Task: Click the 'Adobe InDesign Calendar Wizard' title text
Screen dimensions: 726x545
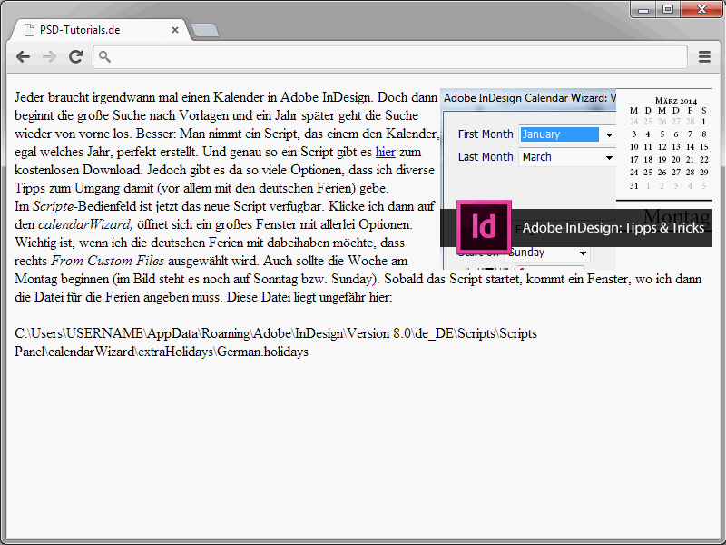Action: [x=530, y=98]
